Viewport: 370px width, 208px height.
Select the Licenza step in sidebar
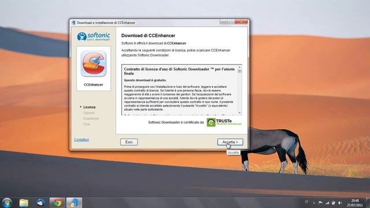[89, 107]
